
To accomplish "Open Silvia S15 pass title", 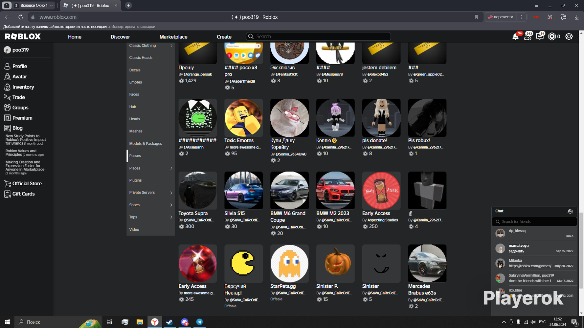I will [235, 214].
